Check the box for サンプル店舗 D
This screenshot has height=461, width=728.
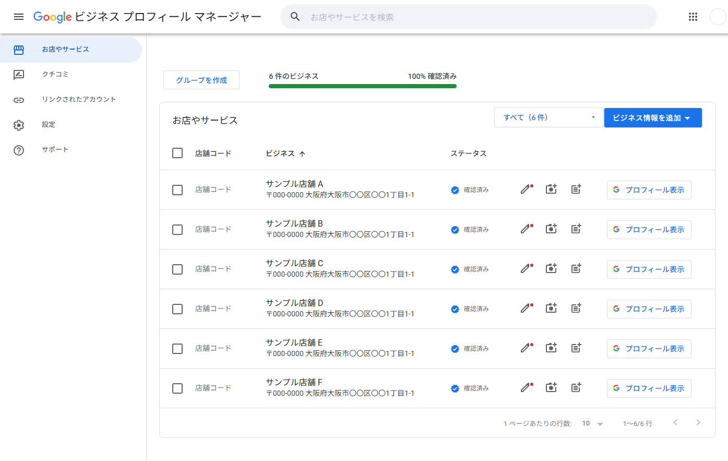point(177,309)
